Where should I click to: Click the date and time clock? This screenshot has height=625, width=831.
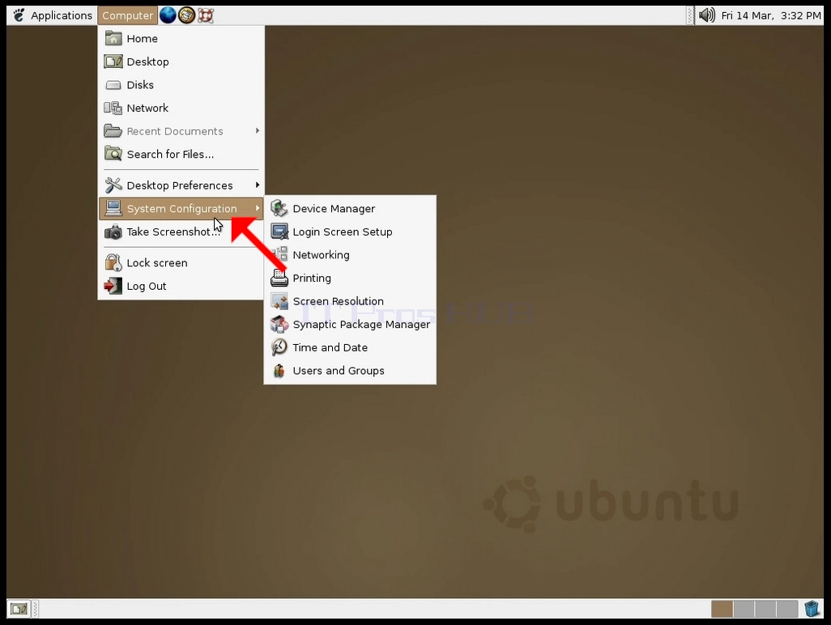pos(770,15)
